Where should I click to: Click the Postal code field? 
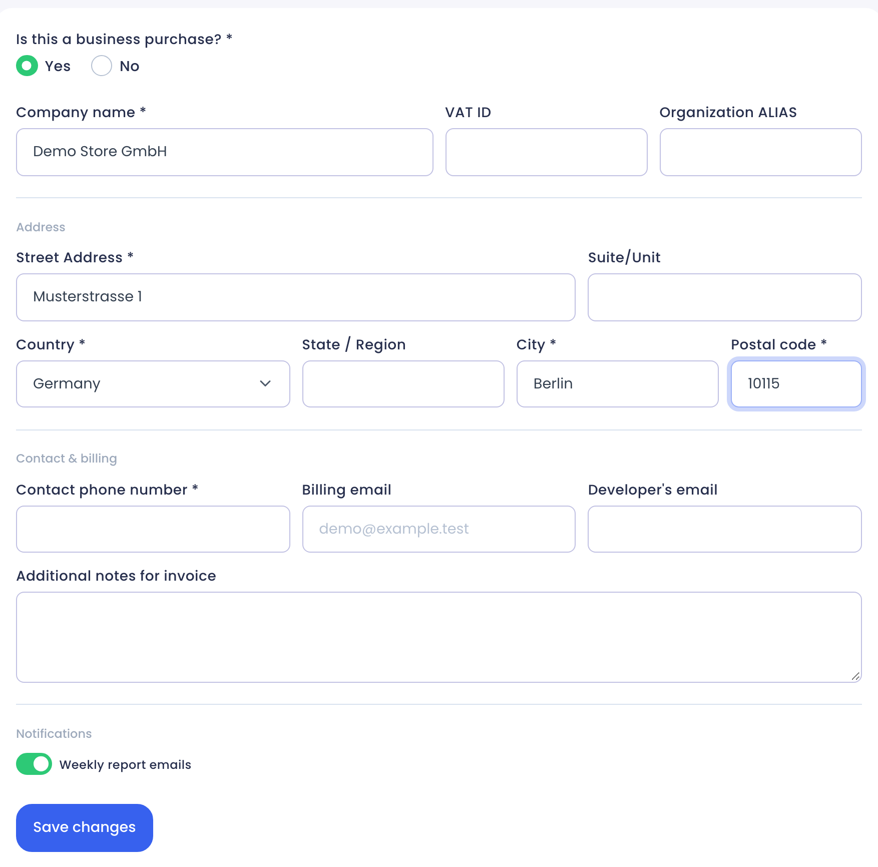pos(796,384)
